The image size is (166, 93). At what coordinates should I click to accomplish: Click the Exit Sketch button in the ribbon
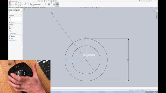(10, 4)
